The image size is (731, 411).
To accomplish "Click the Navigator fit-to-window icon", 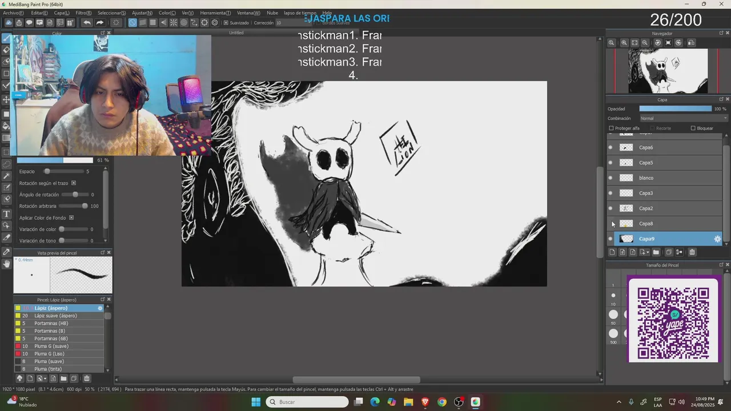I will (634, 43).
